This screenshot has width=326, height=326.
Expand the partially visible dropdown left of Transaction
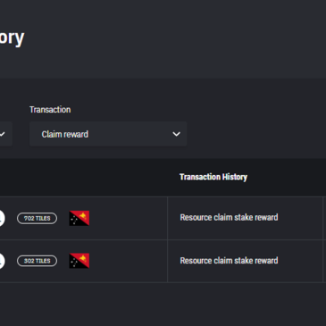pyautogui.click(x=6, y=134)
